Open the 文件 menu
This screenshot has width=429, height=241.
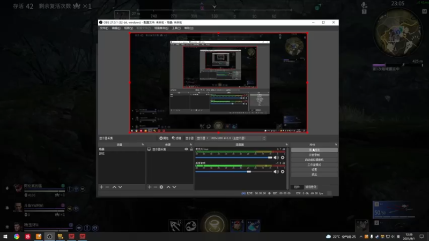(x=104, y=28)
